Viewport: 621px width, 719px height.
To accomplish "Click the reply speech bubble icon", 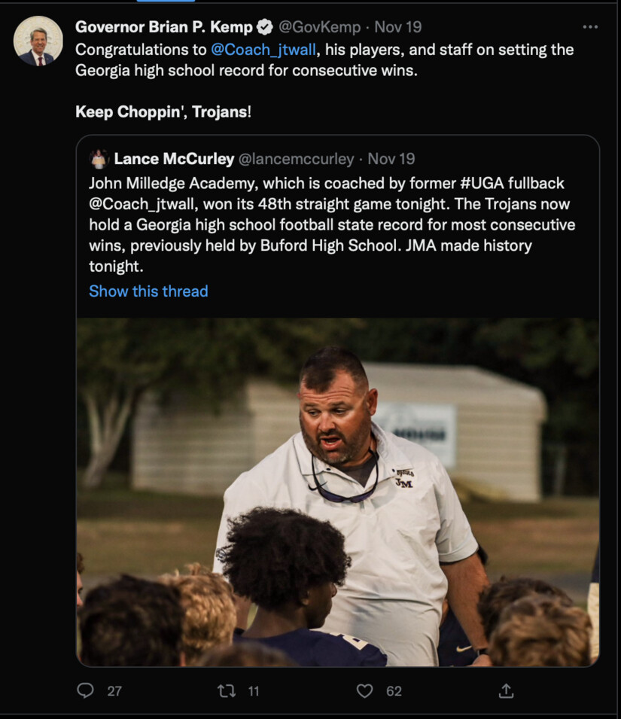I will pos(87,690).
